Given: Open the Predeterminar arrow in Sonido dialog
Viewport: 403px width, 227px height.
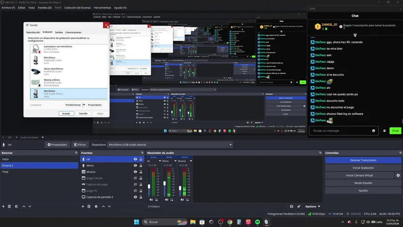Looking at the screenshot, I should point(84,105).
